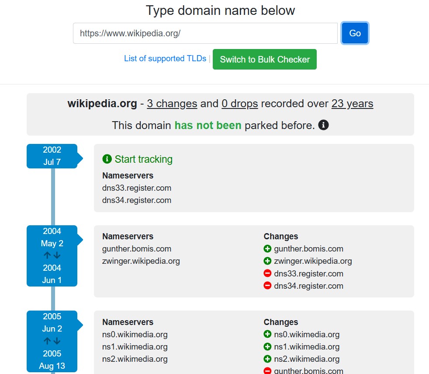Viewport: 429px width, 374px height.
Task: Click dns34.register.com under Start tracking
Action: click(137, 200)
